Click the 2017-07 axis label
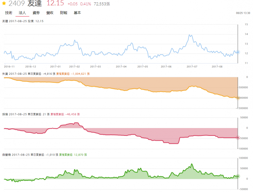 [x=192, y=67]
